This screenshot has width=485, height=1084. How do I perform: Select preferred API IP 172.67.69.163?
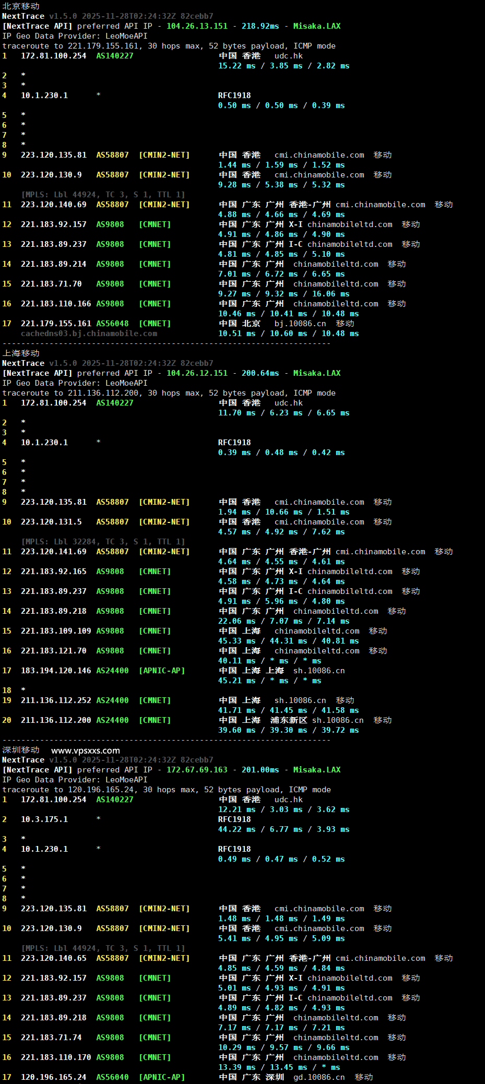(197, 770)
